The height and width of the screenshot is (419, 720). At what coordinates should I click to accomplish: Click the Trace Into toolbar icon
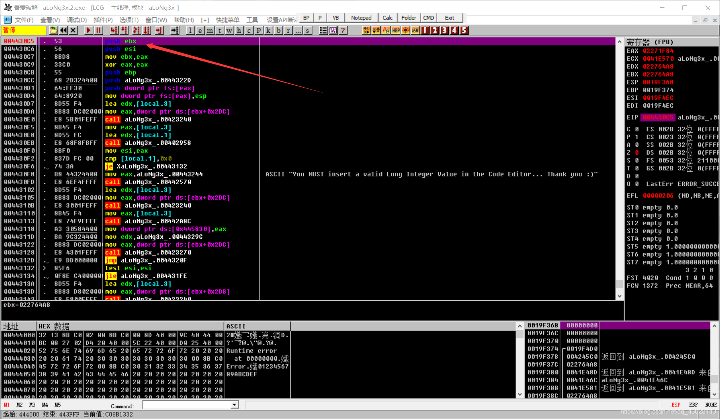(136, 30)
